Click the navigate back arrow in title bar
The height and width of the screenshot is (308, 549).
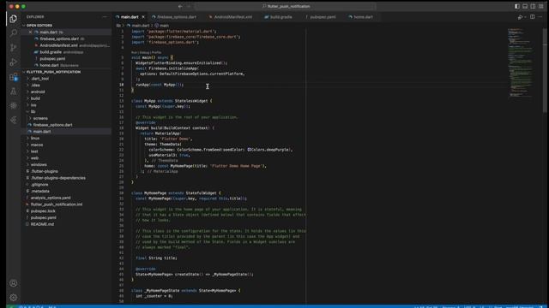click(x=180, y=6)
